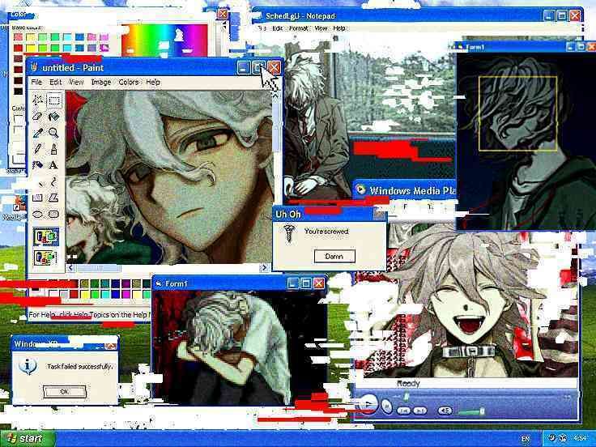Click the info icon in Task failed dialog
Screen dimensions: 596x447
tap(28, 367)
